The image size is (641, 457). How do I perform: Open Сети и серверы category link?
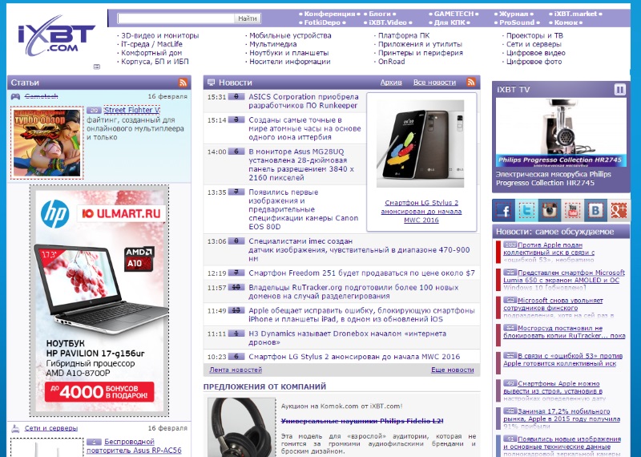click(51, 428)
